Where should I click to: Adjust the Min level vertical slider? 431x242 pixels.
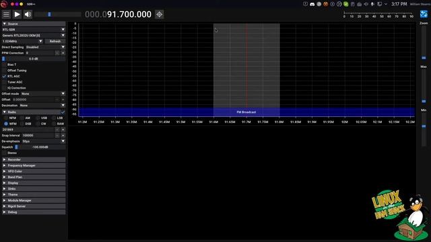(424, 129)
